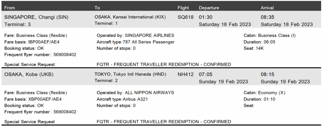The height and width of the screenshot is (126, 323).
Task: Select the SINGAPORE, Changi (SIN) origin
Action: coord(36,17)
